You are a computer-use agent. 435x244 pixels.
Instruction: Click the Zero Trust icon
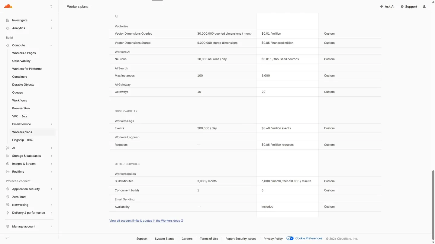click(x=8, y=197)
